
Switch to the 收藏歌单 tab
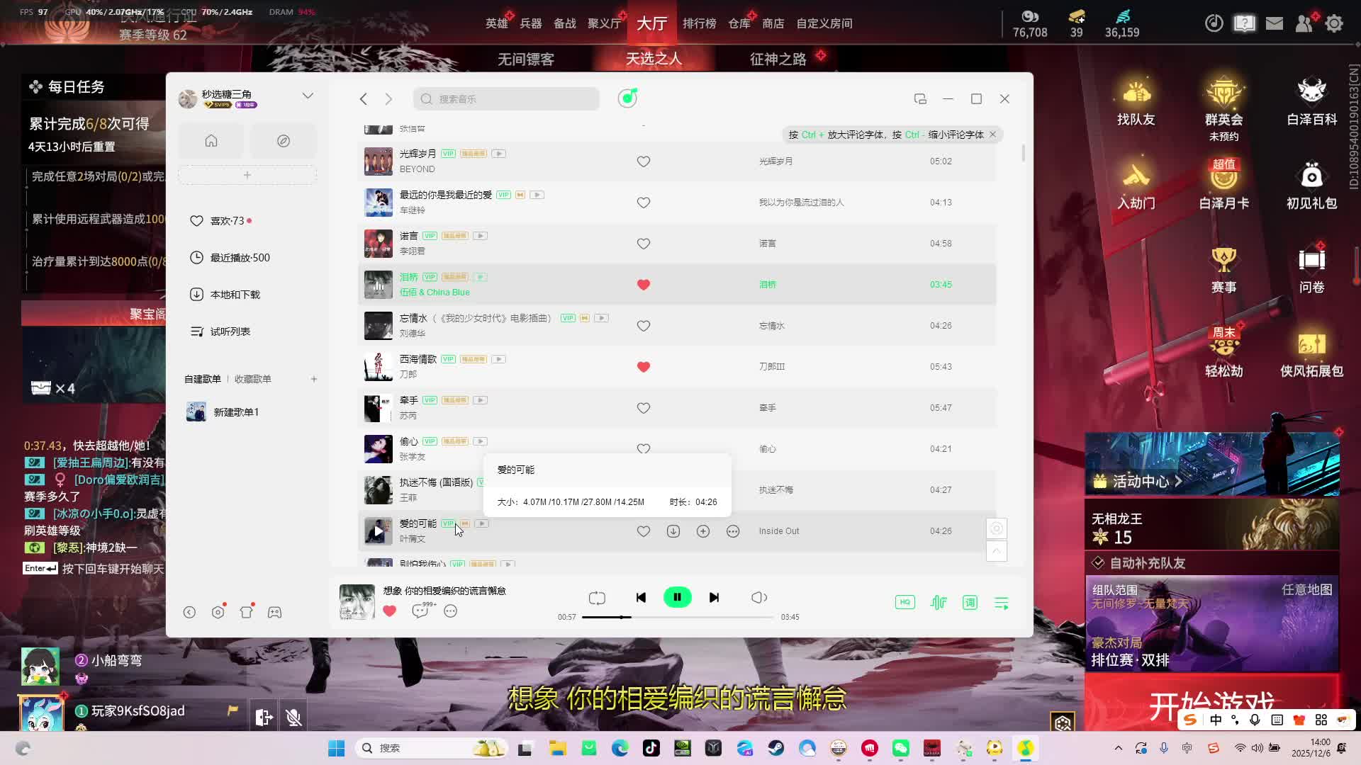pyautogui.click(x=253, y=379)
